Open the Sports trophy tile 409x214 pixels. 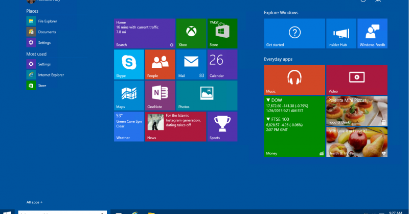(x=222, y=127)
